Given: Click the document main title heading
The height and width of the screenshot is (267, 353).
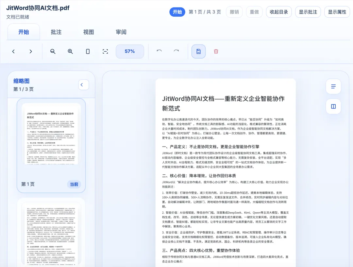Looking at the screenshot, I should 223,104.
